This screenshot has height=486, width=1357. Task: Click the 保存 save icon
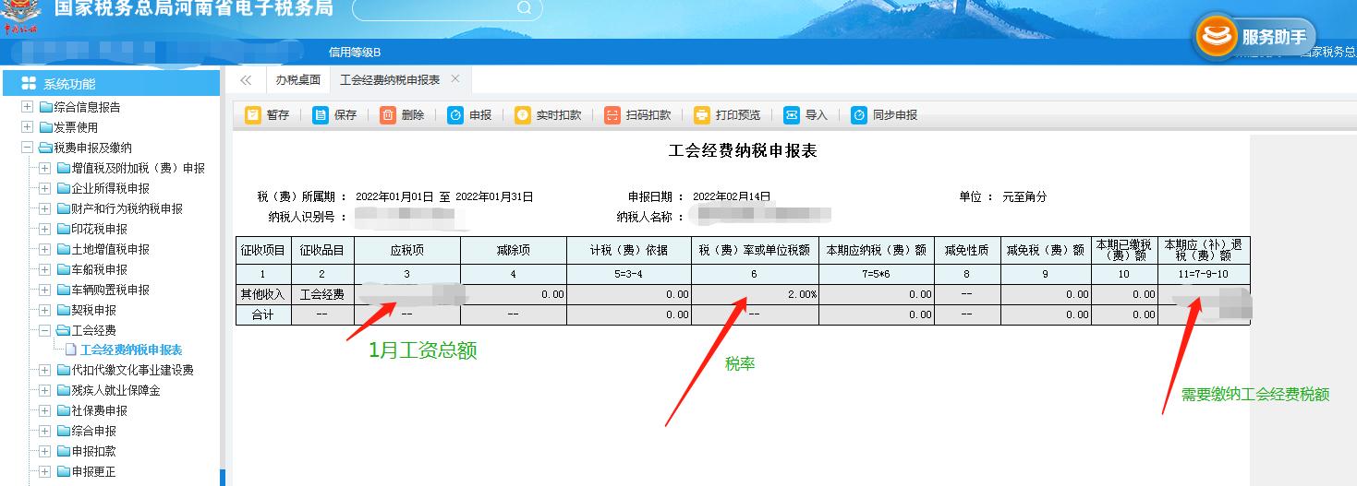coord(321,115)
